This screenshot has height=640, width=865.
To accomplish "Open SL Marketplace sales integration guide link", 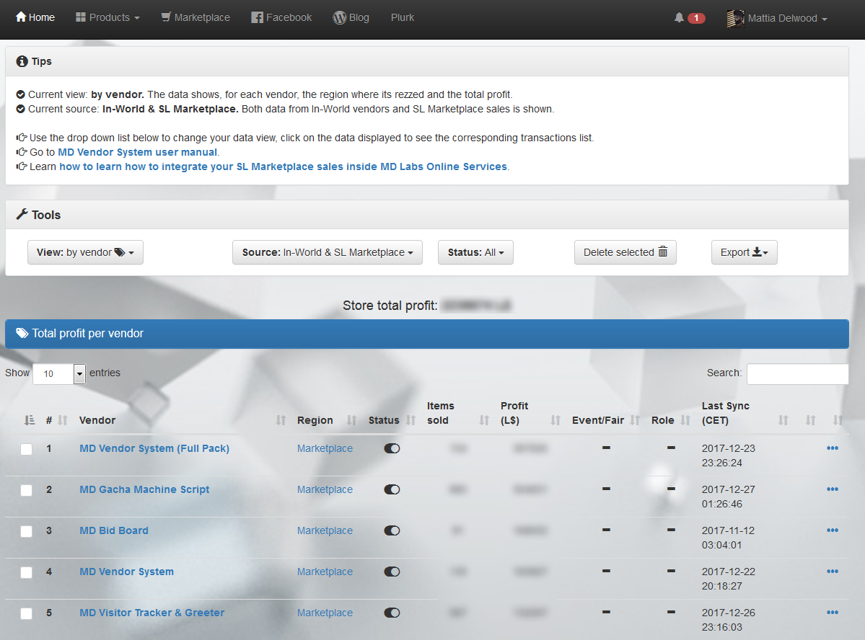I will point(283,166).
